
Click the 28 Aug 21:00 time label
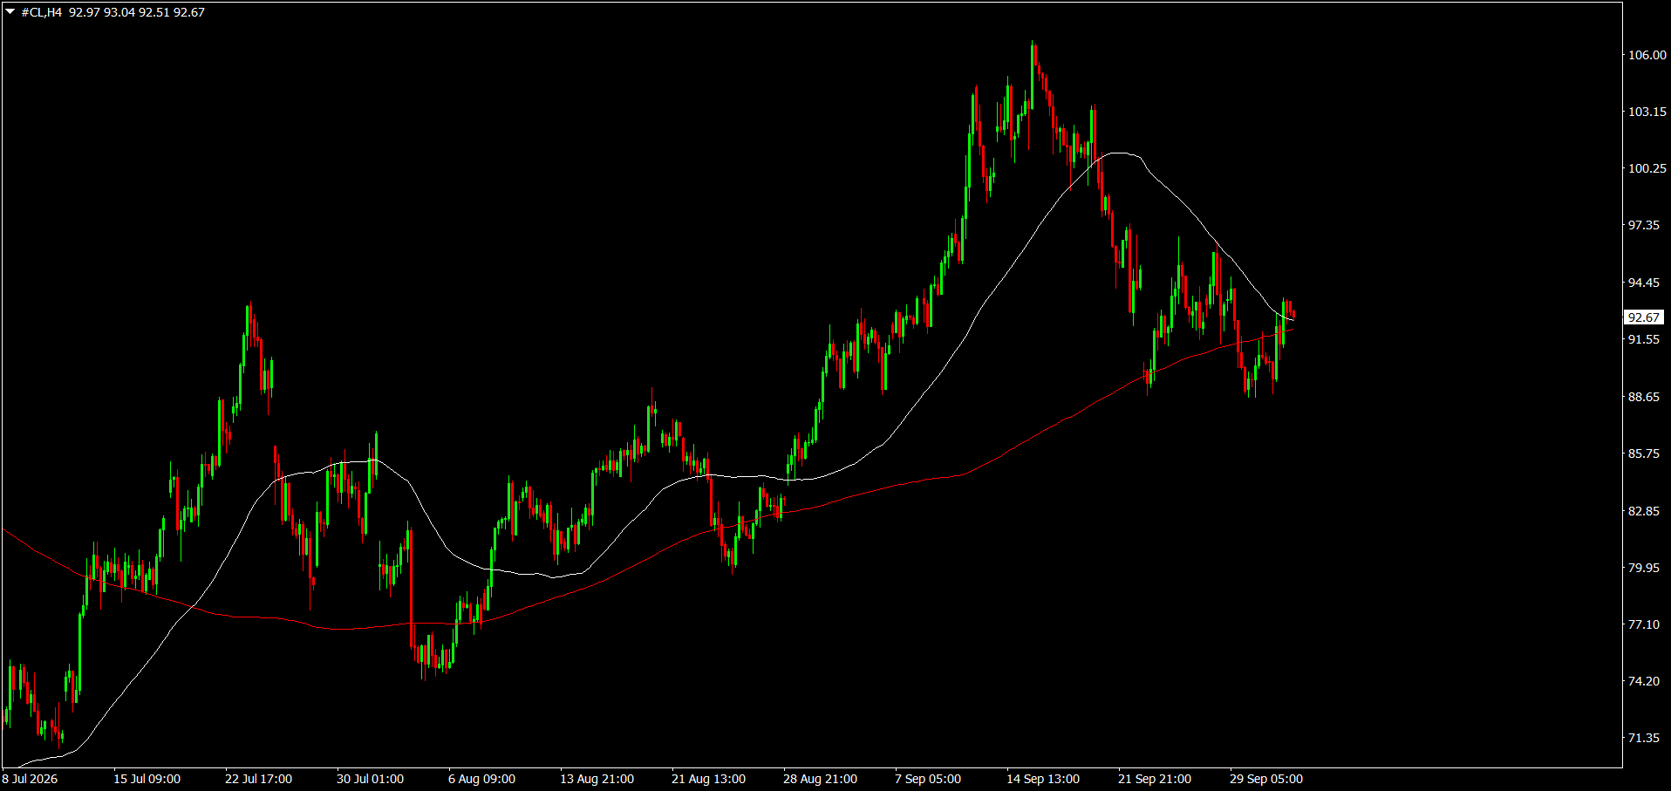(821, 779)
